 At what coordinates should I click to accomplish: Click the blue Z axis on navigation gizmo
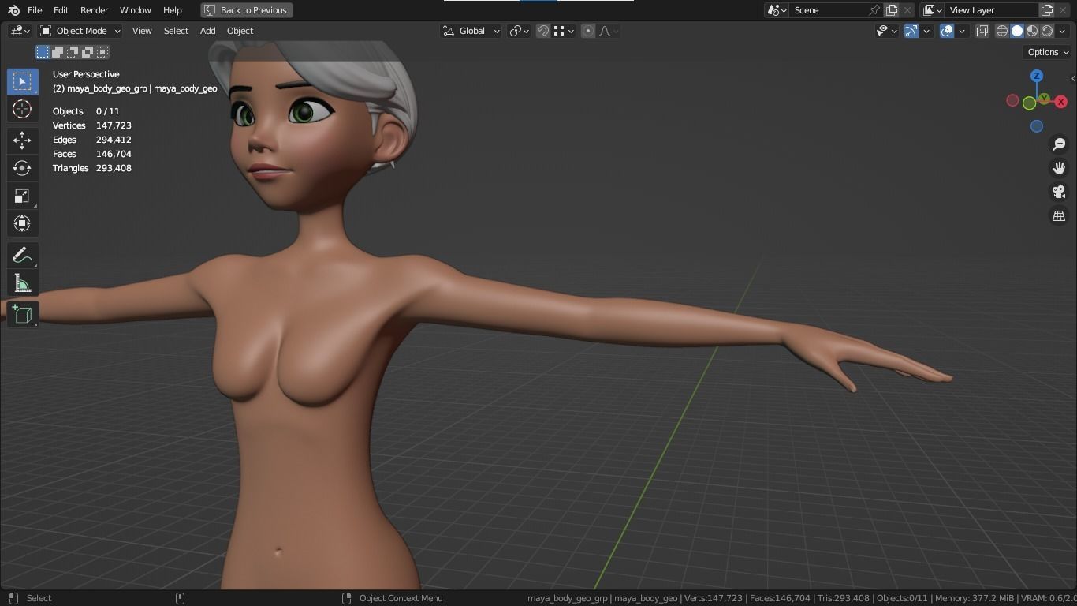1037,76
